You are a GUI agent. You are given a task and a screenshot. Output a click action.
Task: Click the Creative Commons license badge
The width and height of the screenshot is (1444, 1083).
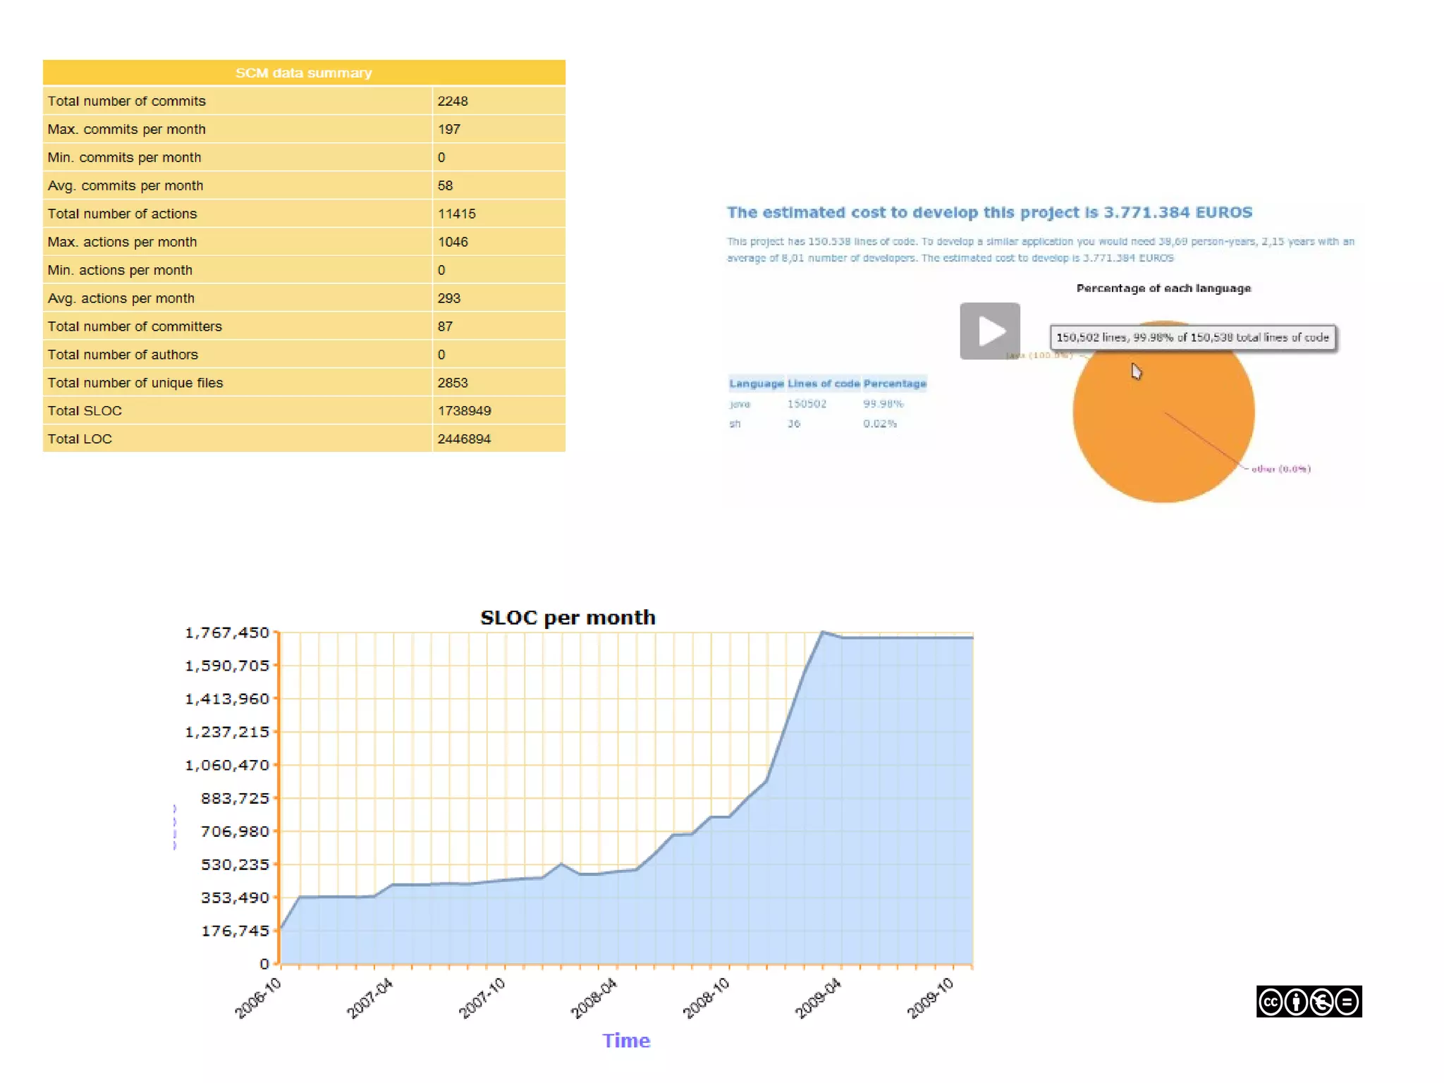point(1308,1001)
